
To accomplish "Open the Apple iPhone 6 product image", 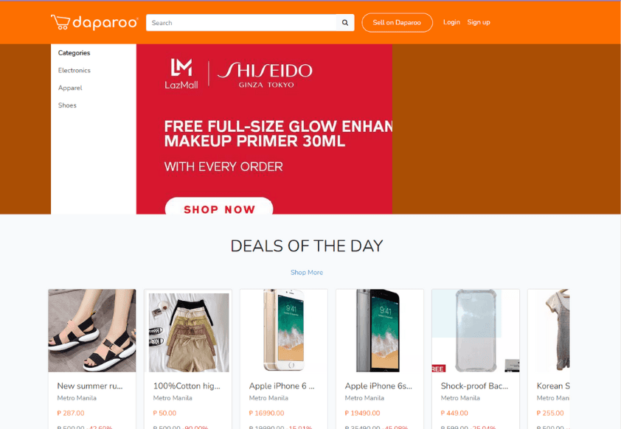I will pyautogui.click(x=283, y=331).
